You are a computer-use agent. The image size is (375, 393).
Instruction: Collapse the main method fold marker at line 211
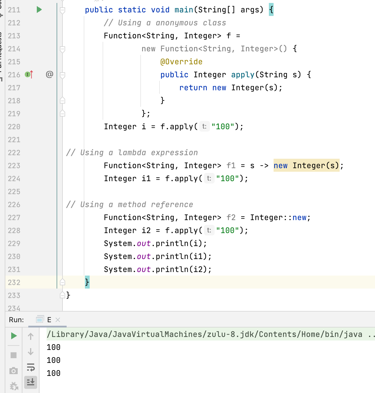pos(63,10)
